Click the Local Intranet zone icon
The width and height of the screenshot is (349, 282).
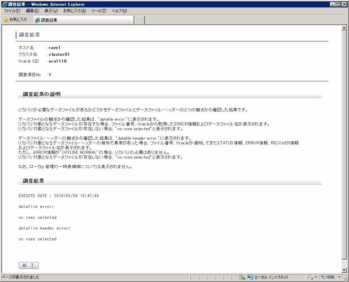click(250, 277)
